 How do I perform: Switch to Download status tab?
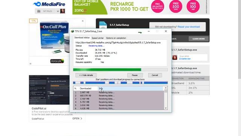click(82, 38)
